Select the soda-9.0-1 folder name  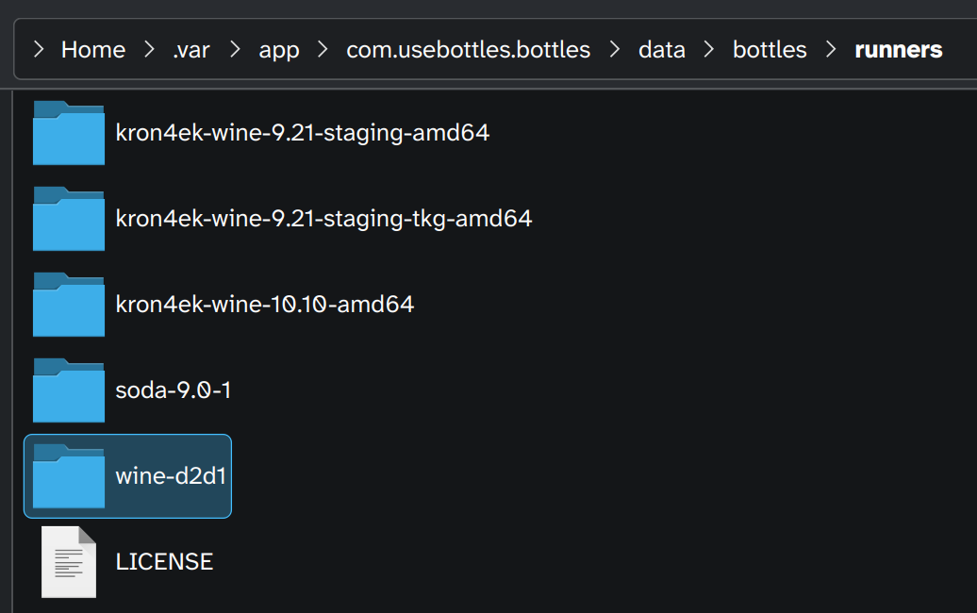coord(173,390)
